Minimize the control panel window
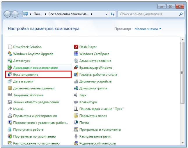The width and height of the screenshot is (188, 148). 162,6
